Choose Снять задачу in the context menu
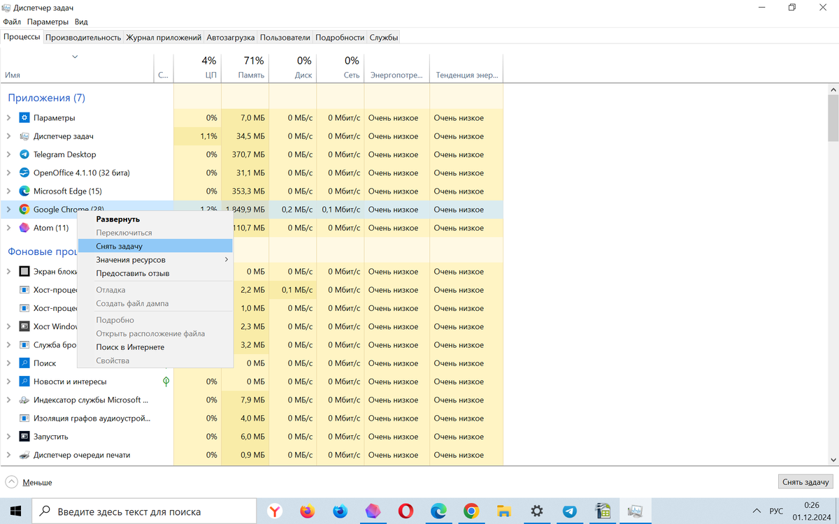The height and width of the screenshot is (524, 839). [x=155, y=246]
